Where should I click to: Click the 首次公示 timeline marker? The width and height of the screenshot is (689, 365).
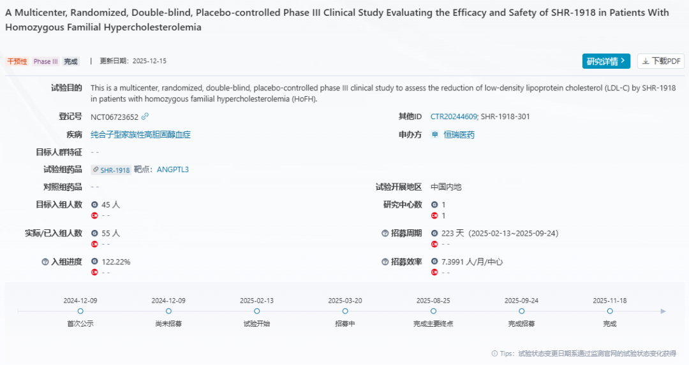tap(80, 311)
